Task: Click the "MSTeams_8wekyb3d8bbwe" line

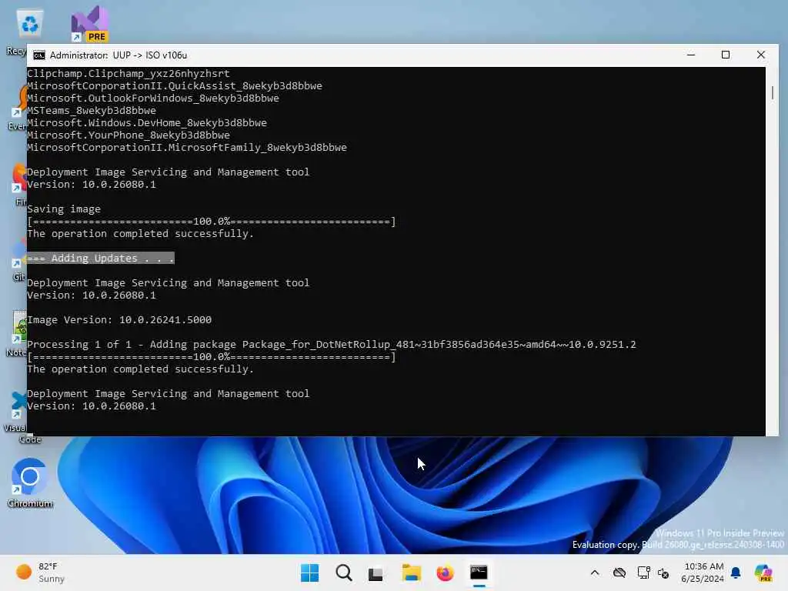Action: click(92, 111)
